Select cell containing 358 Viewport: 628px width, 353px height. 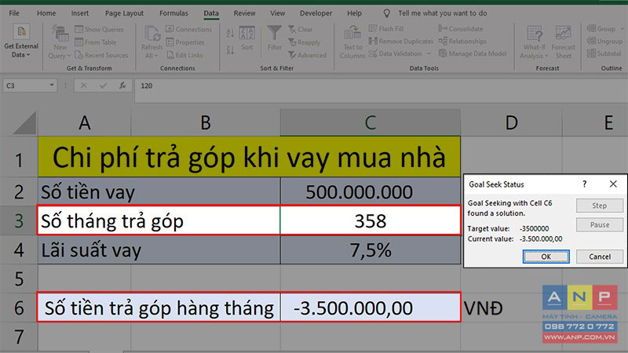click(371, 220)
